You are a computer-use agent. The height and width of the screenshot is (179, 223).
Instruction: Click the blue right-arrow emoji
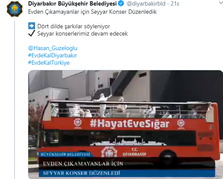coord(32,26)
